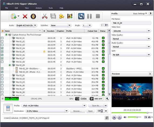Image resolution: width=154 pixels, height=127 pixels.
Task: Click the red X remove item icon
Action: pos(25,16)
